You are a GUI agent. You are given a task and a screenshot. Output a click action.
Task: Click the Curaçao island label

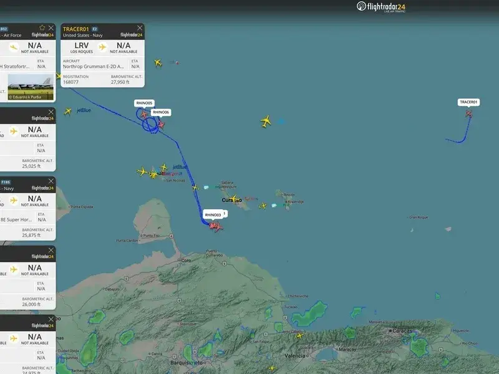[231, 200]
